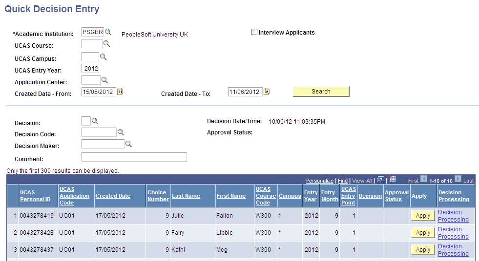Open Decision Maker lookup magnifier
This screenshot has height=261, width=479.
click(x=128, y=144)
